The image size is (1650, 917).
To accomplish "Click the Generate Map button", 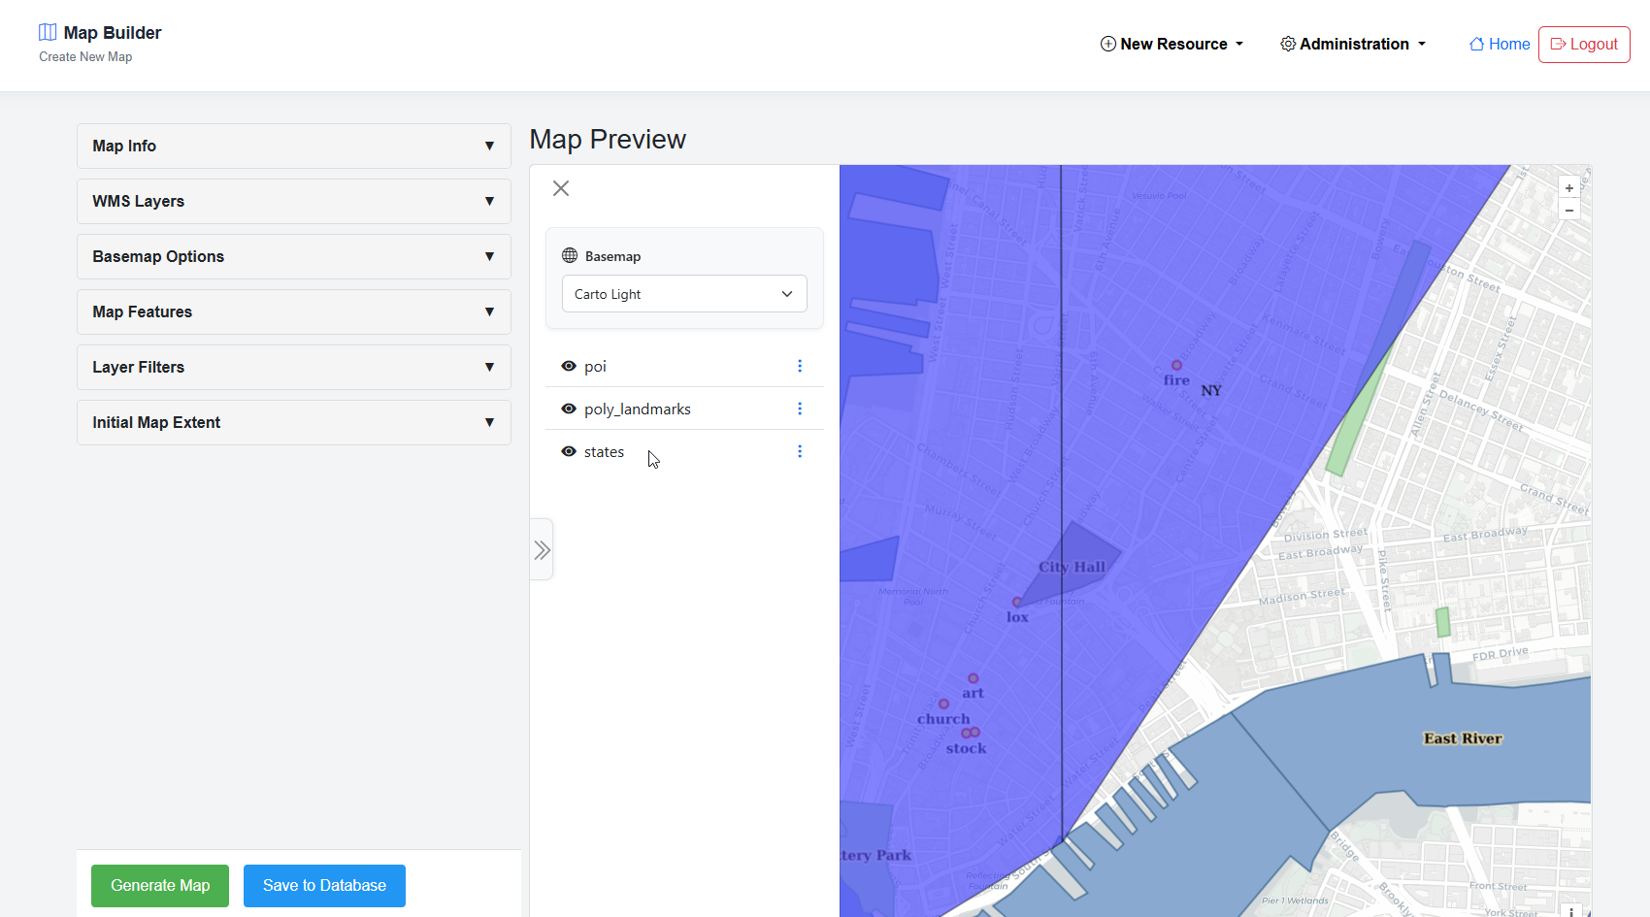I will coord(160,885).
